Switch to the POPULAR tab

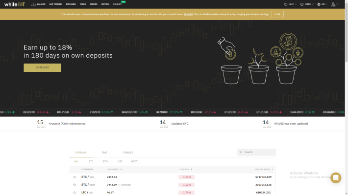click(81, 152)
